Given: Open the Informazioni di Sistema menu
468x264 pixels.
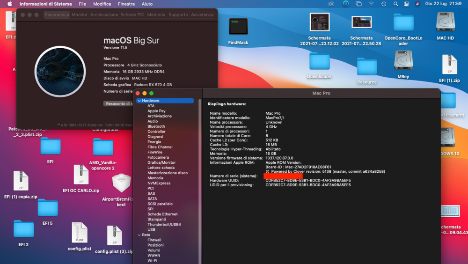Looking at the screenshot, I should pyautogui.click(x=46, y=4).
